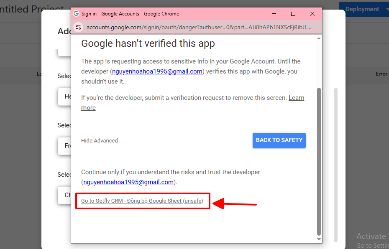Click Go to Getfly CRM (unsafe) link
Screen dimensions: 389x249
point(142,201)
